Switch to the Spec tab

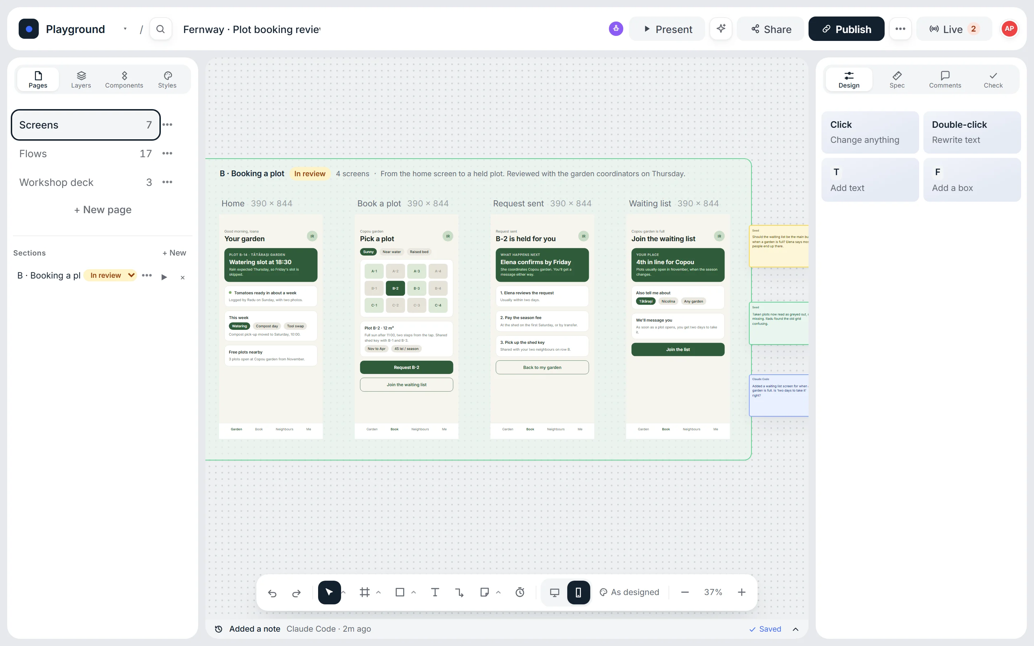pyautogui.click(x=897, y=80)
